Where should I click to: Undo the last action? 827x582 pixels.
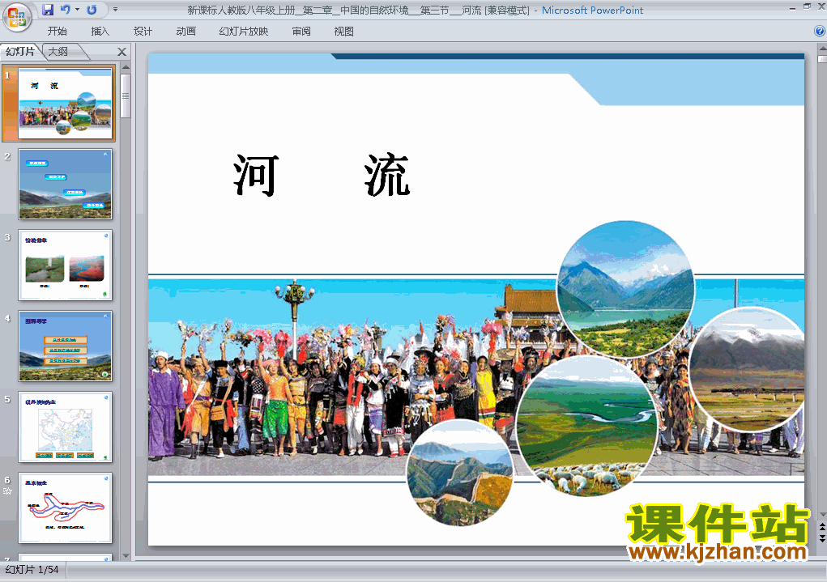point(66,10)
